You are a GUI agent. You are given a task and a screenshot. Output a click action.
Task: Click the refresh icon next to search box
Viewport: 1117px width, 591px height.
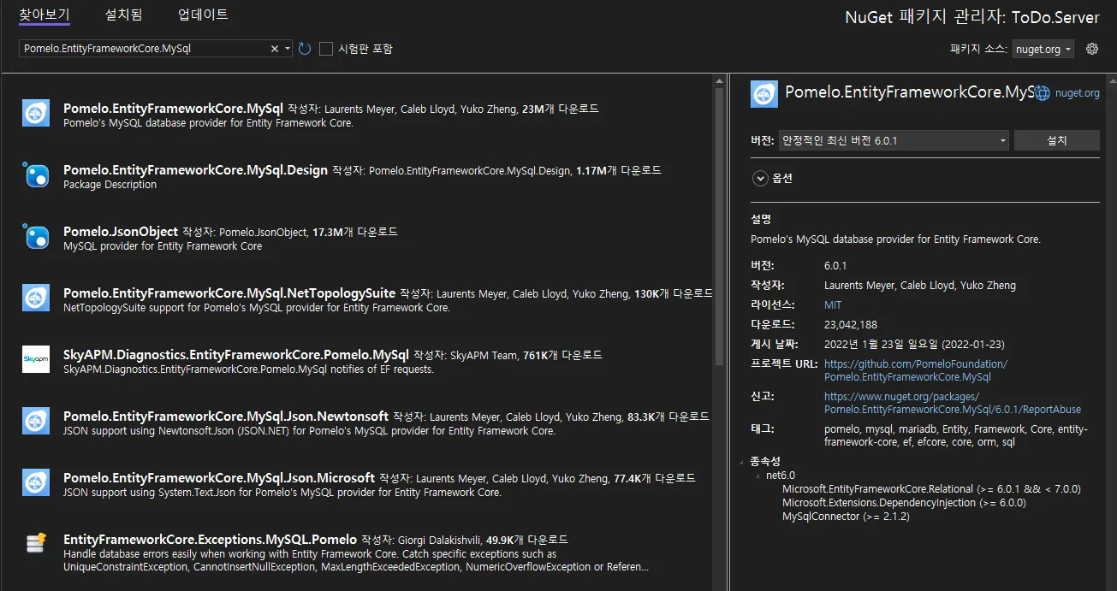(x=305, y=49)
